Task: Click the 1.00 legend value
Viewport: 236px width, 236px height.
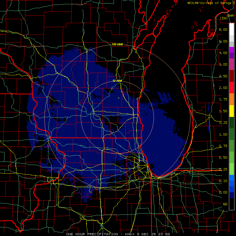Action: (x=223, y=135)
